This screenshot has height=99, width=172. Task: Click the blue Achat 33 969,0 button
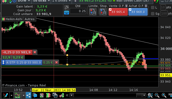point(138,12)
